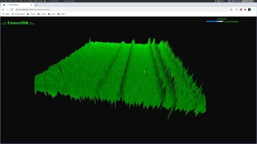This screenshot has width=257, height=144.
Task: Open the bookmarks starred item
Action: [x=18, y=14]
